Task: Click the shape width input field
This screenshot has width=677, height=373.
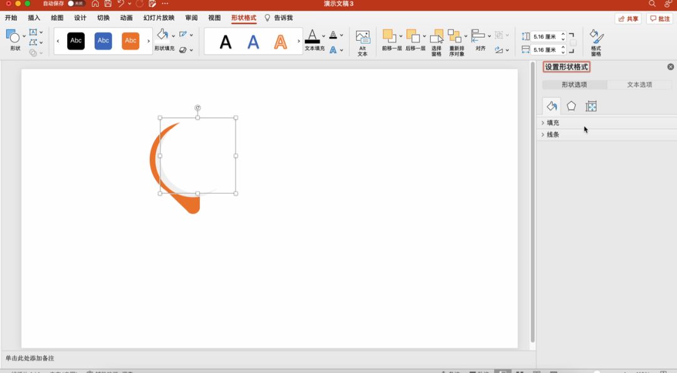Action: point(546,50)
